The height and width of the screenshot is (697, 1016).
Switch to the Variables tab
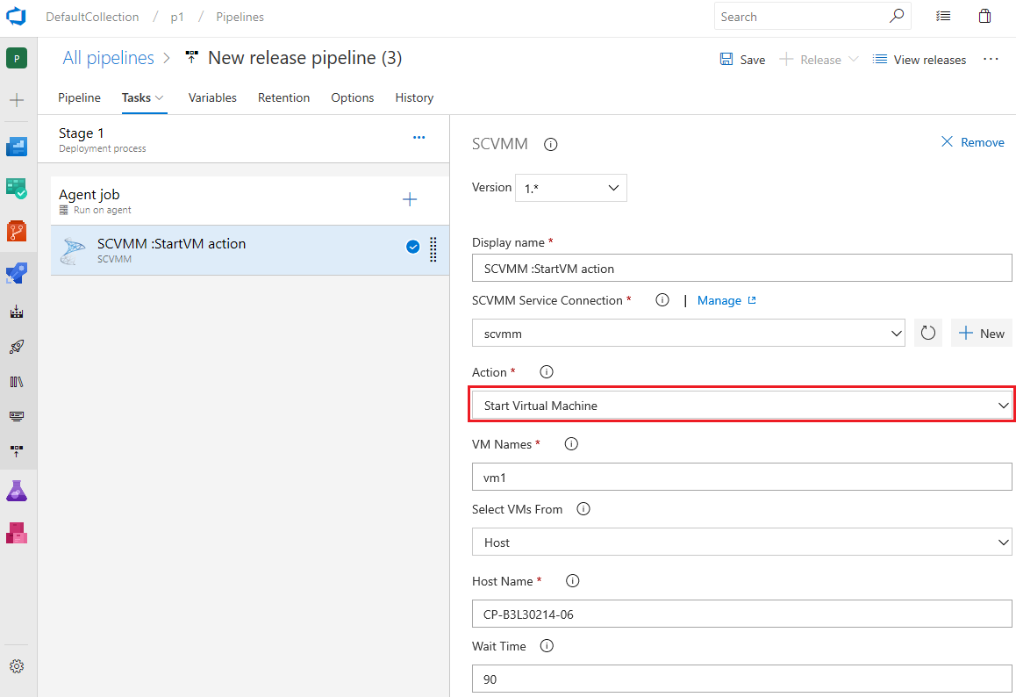(212, 97)
